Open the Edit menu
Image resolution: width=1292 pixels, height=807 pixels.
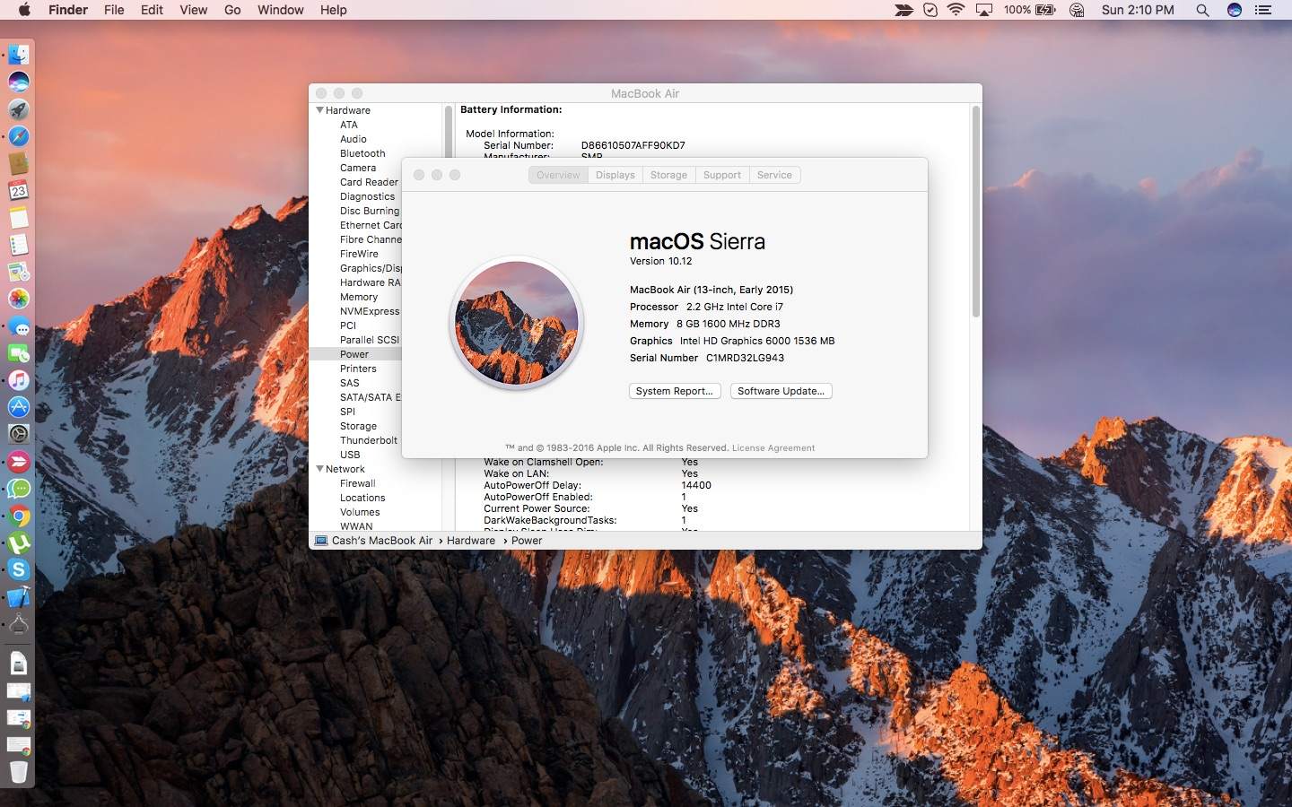[152, 10]
